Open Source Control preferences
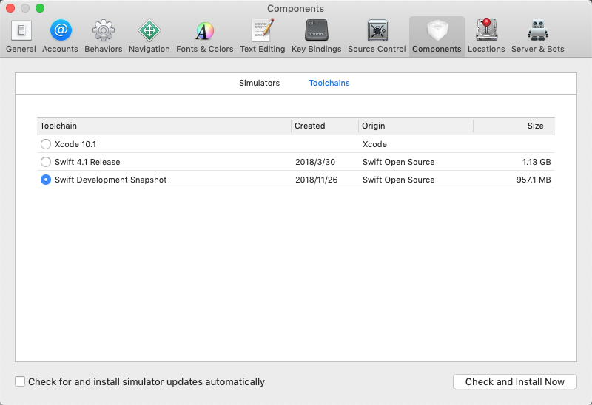Screen dimensions: 592x405 (377, 36)
